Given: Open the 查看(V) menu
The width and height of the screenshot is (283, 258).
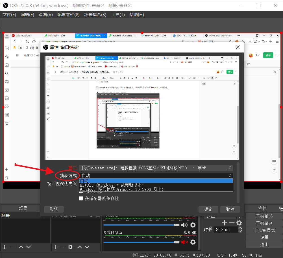Looking at the screenshot, I should click(x=46, y=15).
